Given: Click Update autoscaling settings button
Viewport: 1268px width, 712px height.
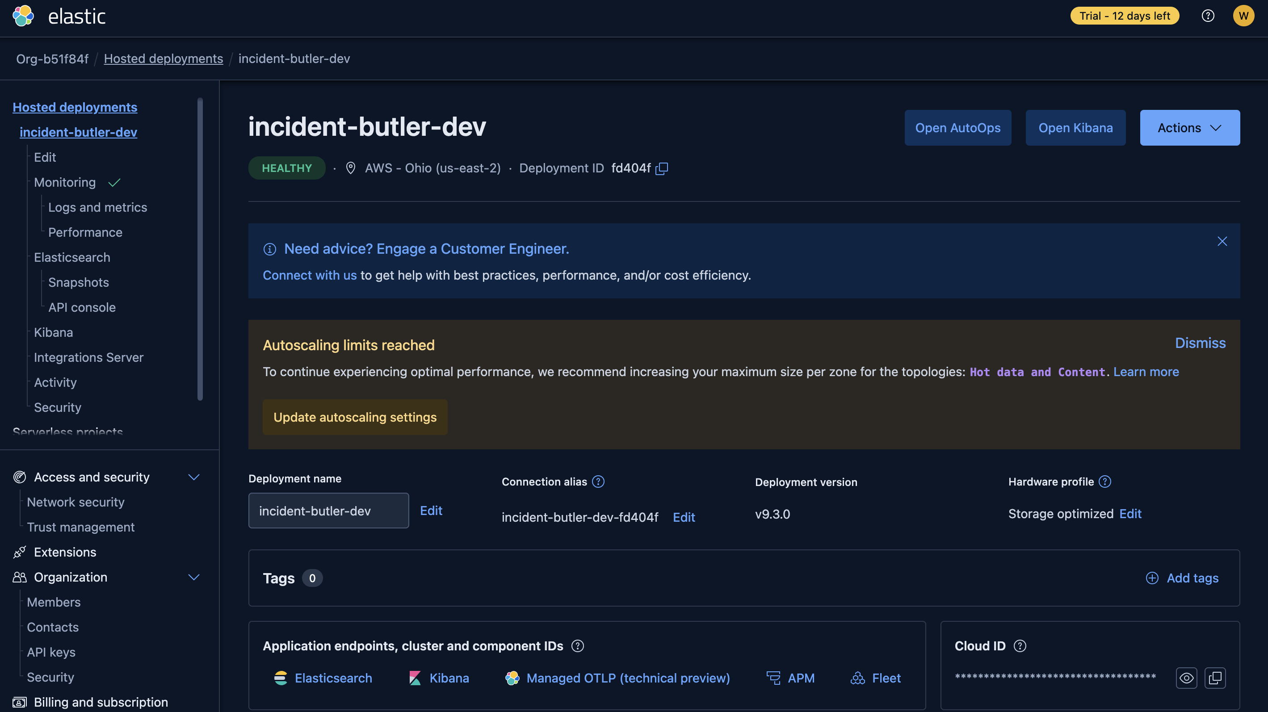Looking at the screenshot, I should coord(355,417).
